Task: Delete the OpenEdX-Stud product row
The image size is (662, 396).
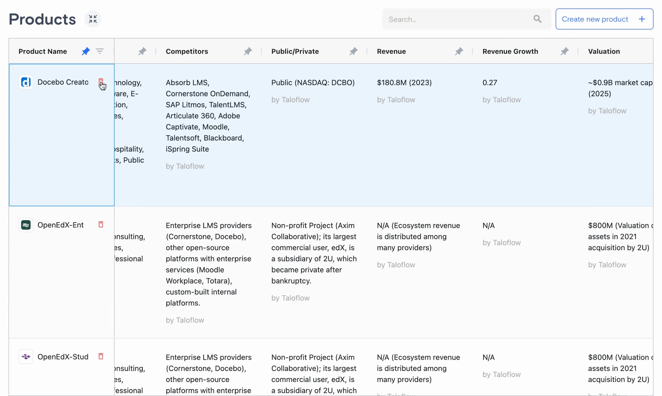Action: tap(101, 356)
